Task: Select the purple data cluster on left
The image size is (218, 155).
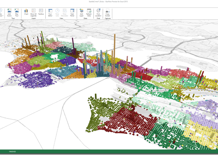Action: (x=37, y=80)
